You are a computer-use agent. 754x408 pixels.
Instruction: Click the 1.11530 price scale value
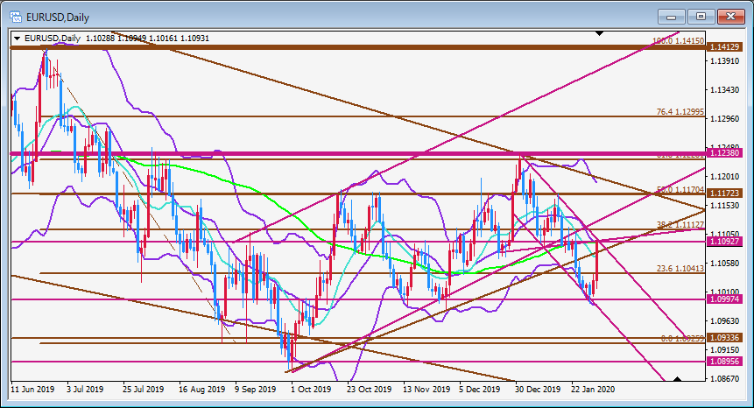coord(725,205)
